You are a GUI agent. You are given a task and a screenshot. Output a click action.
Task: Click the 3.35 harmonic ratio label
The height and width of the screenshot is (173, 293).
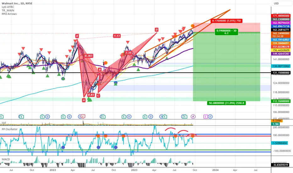tap(128, 53)
